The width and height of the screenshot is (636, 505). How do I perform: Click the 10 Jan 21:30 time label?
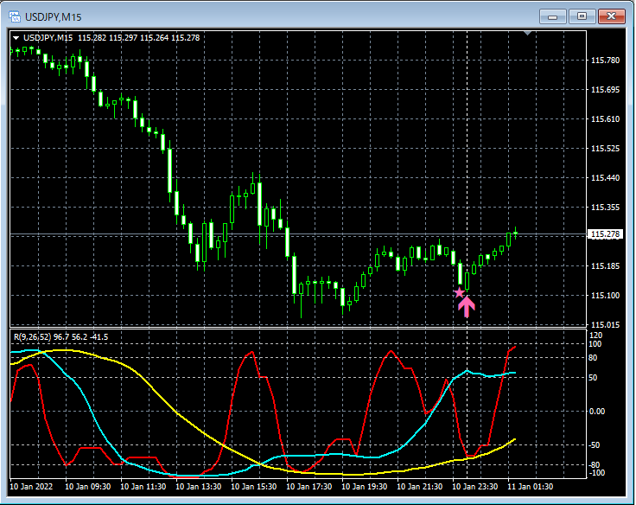tap(419, 486)
